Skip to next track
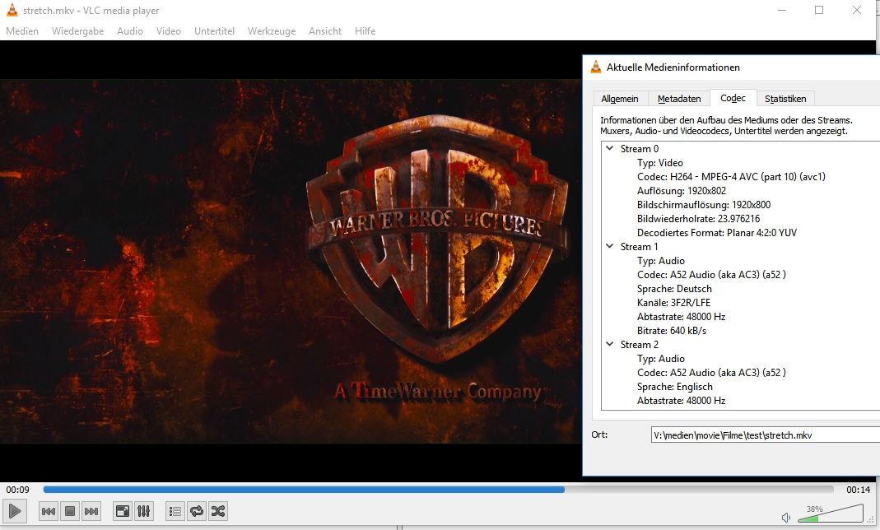The image size is (880, 530). click(x=91, y=511)
